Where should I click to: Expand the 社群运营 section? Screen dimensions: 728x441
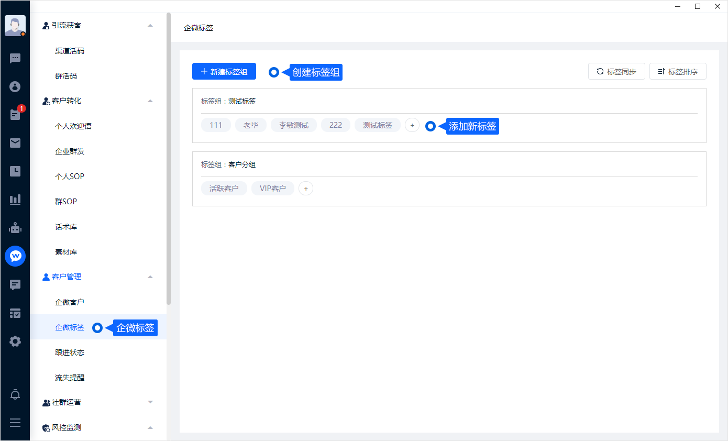150,402
